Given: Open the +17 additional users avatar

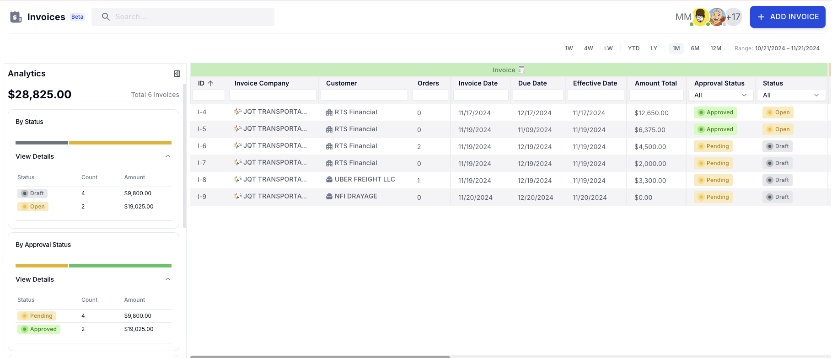Looking at the screenshot, I should pyautogui.click(x=733, y=17).
